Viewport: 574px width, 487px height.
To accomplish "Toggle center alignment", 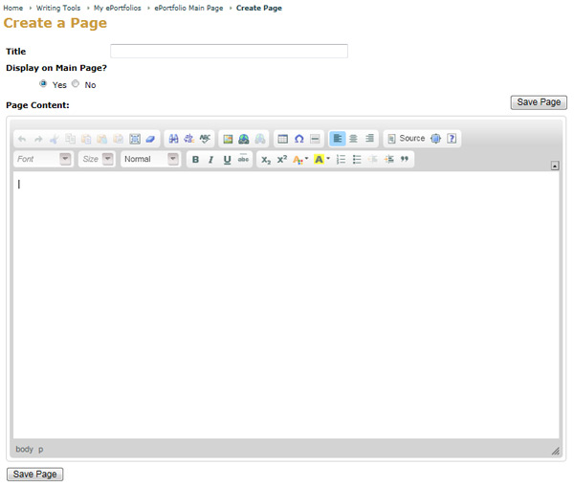I will [x=353, y=139].
